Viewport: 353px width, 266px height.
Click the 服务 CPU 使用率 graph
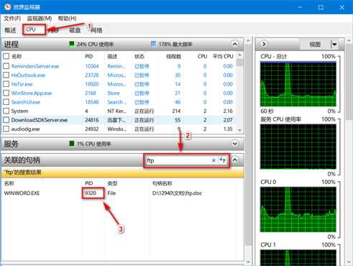298,147
